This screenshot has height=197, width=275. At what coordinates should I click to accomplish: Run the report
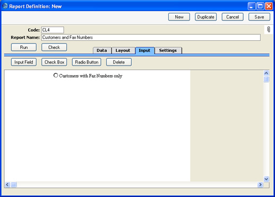point(24,47)
